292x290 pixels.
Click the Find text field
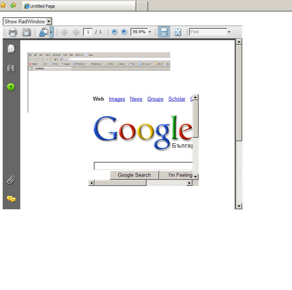pos(208,32)
